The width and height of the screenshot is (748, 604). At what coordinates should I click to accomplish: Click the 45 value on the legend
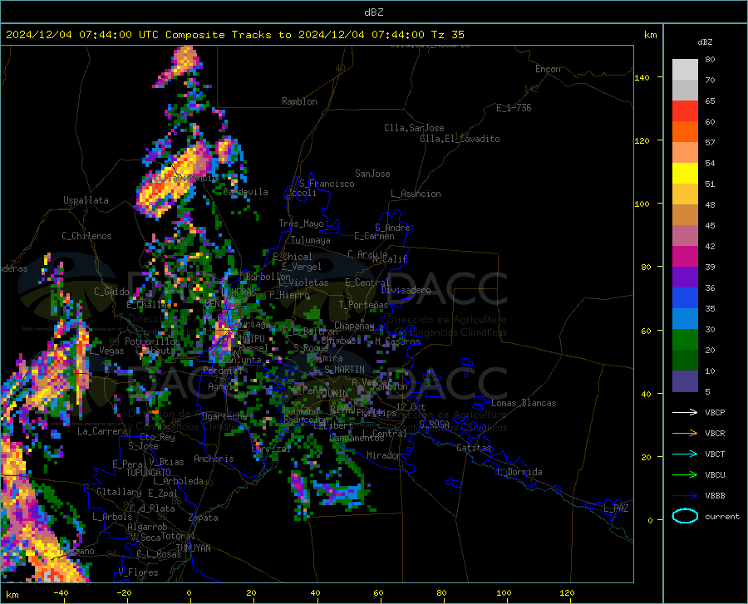[710, 225]
